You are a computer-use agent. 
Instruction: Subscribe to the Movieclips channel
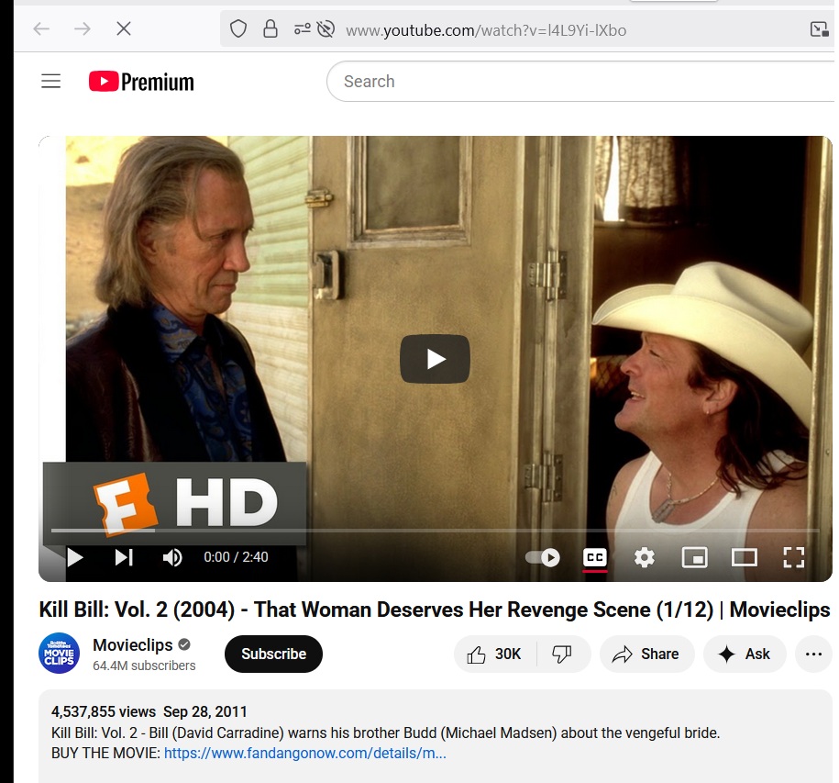[x=273, y=654]
